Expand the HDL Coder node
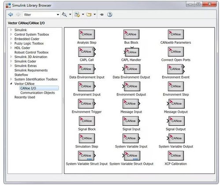 (x=11, y=48)
